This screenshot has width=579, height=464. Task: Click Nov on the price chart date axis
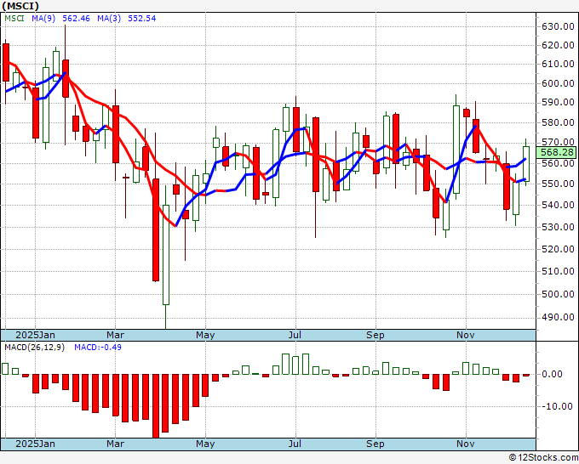pyautogui.click(x=466, y=335)
